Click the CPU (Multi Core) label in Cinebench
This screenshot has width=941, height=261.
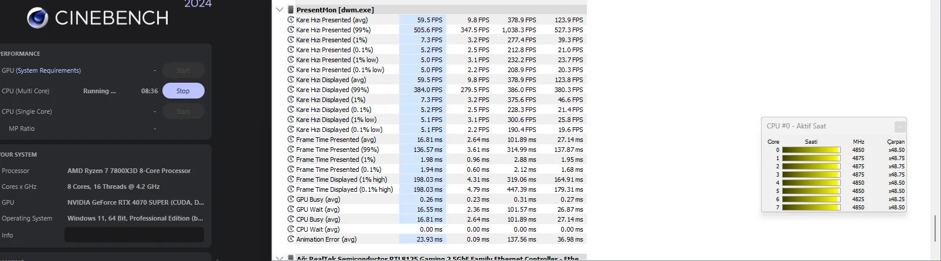point(26,91)
